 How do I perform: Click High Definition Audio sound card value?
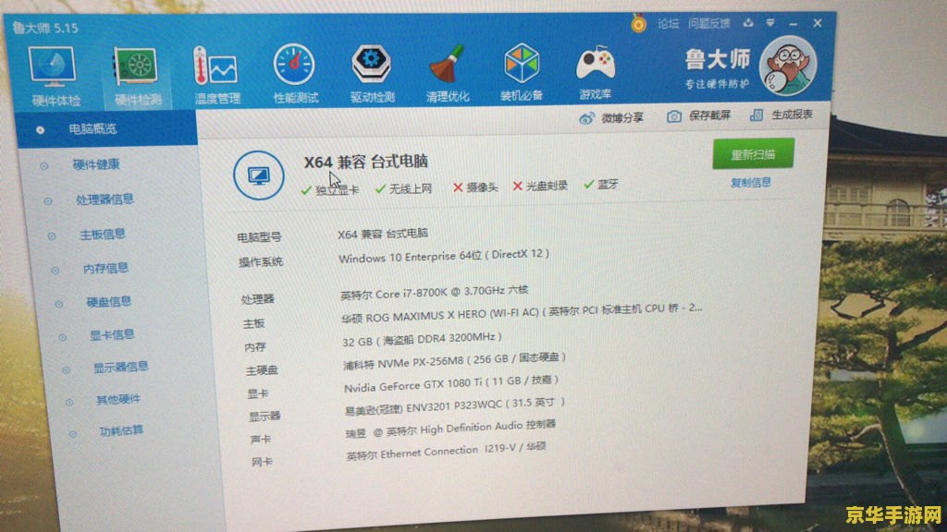450,429
